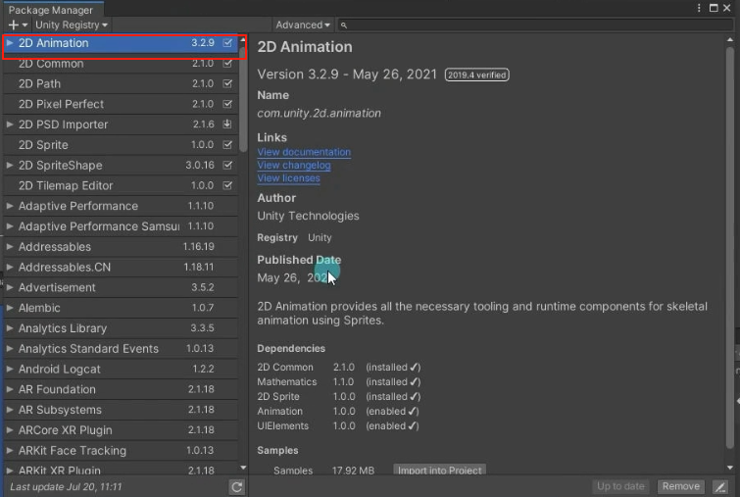
Task: Click the 2D Animation installed check icon
Action: click(x=227, y=43)
